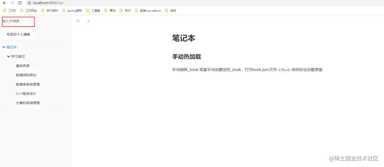The width and height of the screenshot is (384, 167).
Task: Open the 基础英语 page
Action: tap(23, 66)
